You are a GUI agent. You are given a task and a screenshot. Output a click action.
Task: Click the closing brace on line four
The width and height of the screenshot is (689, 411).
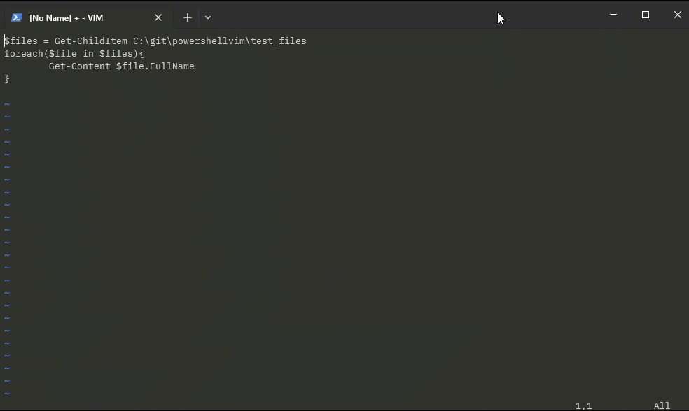[6, 78]
